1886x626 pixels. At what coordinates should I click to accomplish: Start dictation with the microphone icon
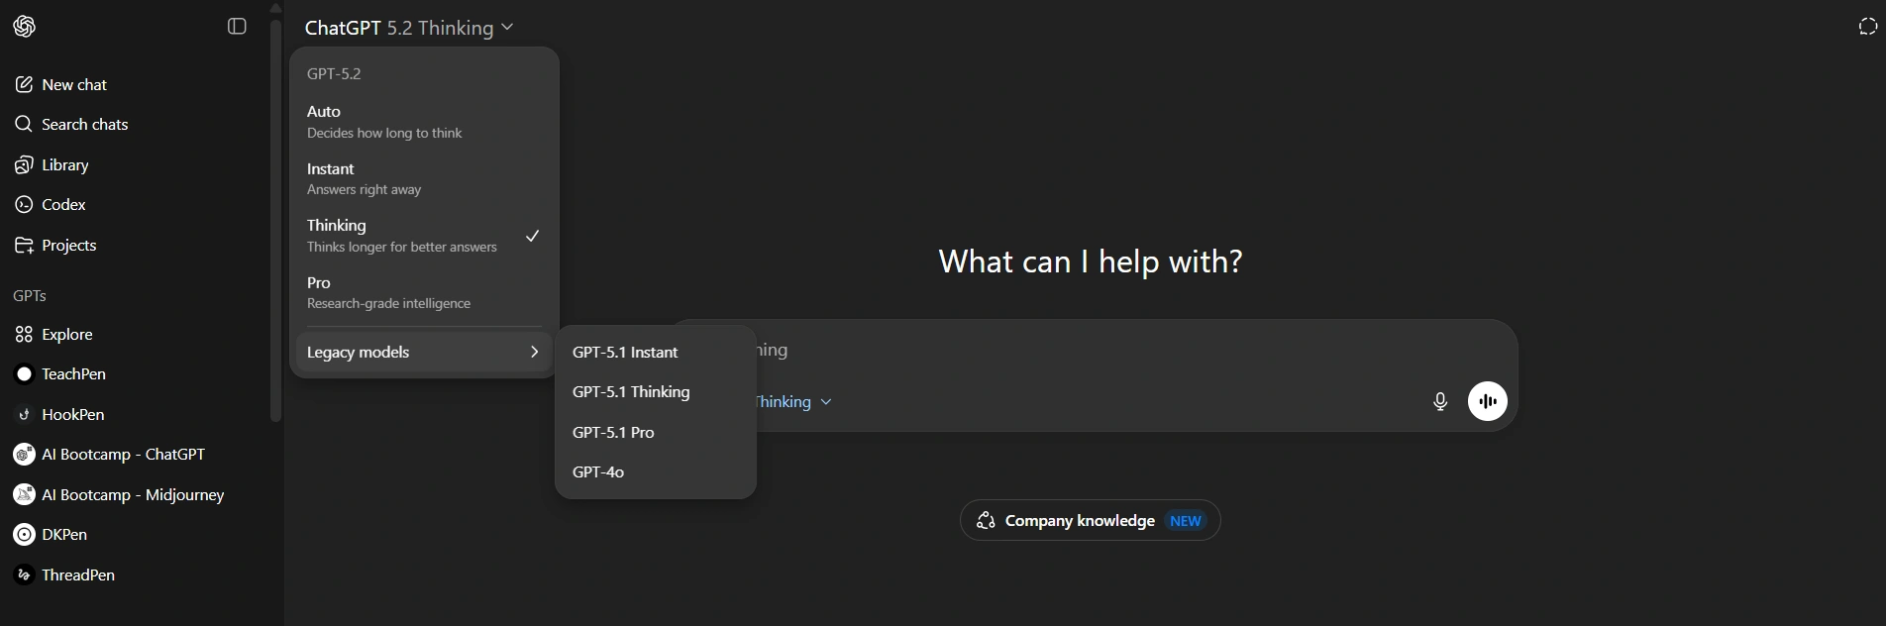point(1440,401)
